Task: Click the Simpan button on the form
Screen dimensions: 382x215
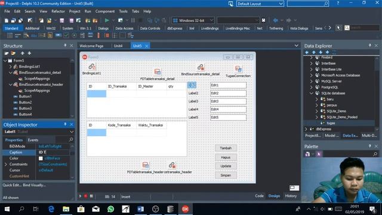Action: [x=226, y=175]
